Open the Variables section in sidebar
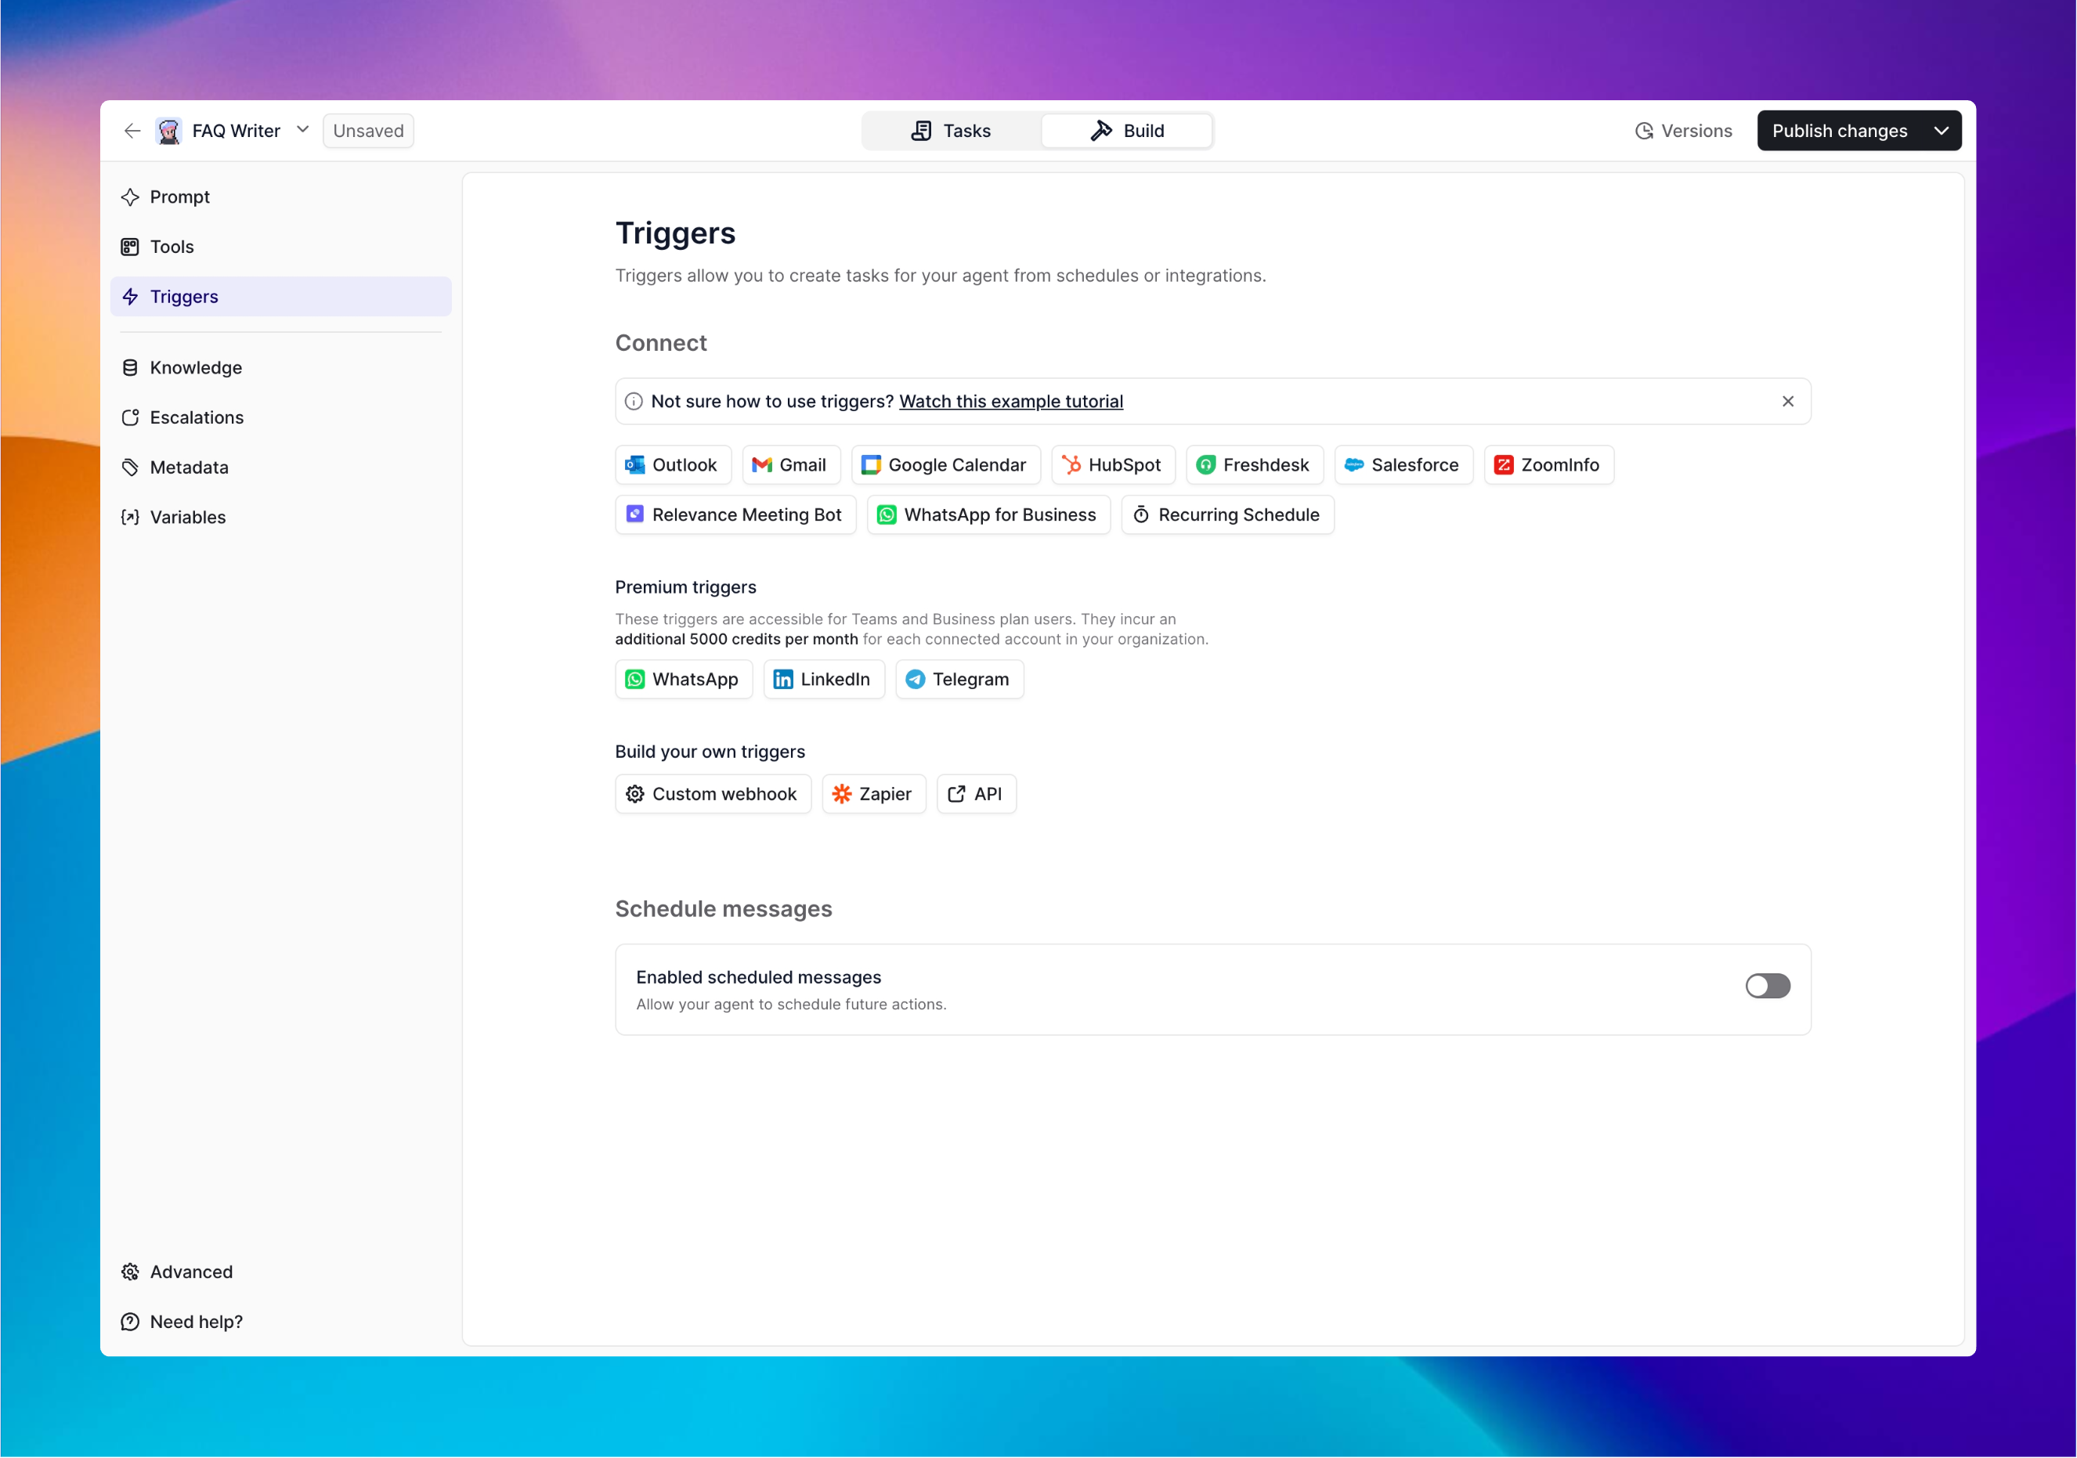The width and height of the screenshot is (2077, 1458). (280, 518)
